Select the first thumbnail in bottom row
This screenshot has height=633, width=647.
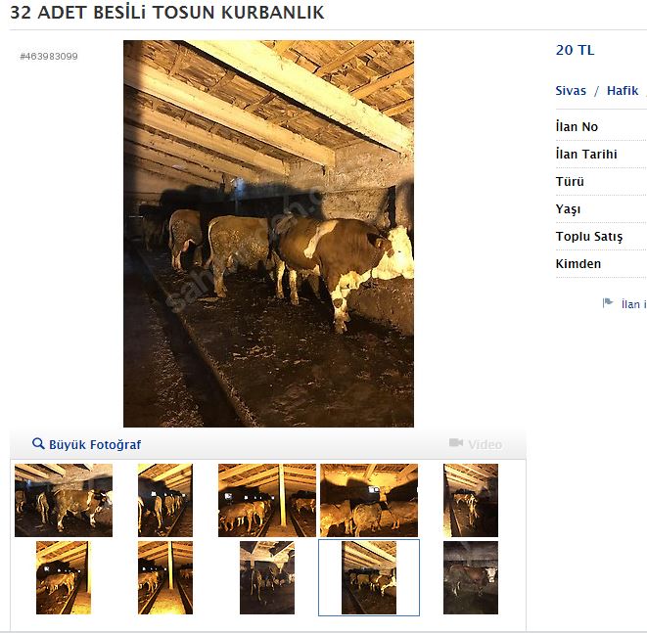pyautogui.click(x=64, y=578)
